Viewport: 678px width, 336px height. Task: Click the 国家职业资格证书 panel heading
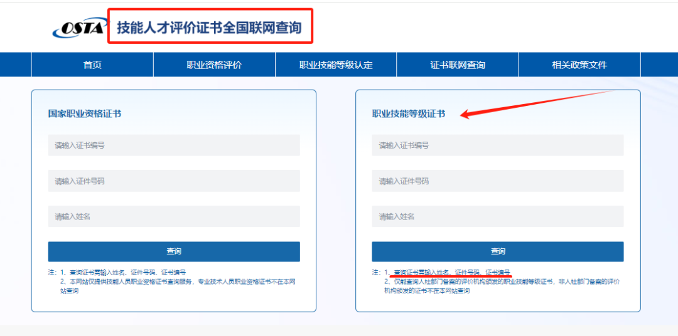[x=85, y=113]
